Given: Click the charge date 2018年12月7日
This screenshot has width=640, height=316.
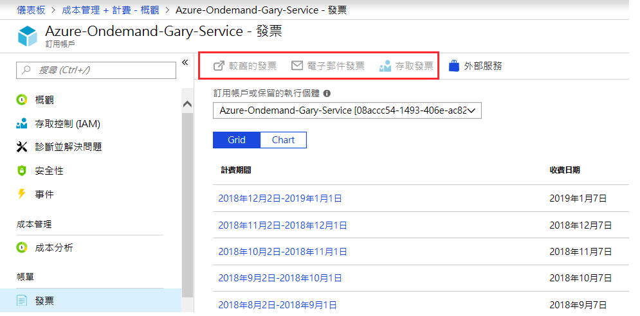Looking at the screenshot, I should pyautogui.click(x=580, y=225).
